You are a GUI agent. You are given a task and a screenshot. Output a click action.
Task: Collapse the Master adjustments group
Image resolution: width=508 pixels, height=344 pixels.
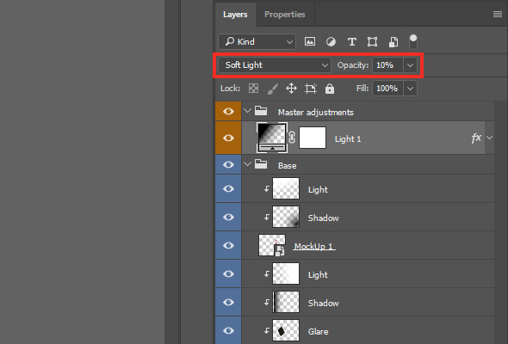pyautogui.click(x=247, y=111)
